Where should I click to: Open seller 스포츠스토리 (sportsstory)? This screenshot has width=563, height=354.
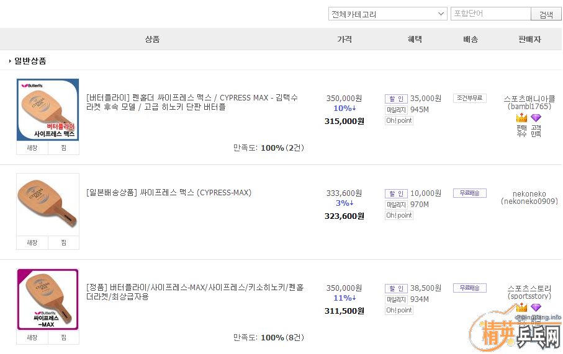pos(529,292)
